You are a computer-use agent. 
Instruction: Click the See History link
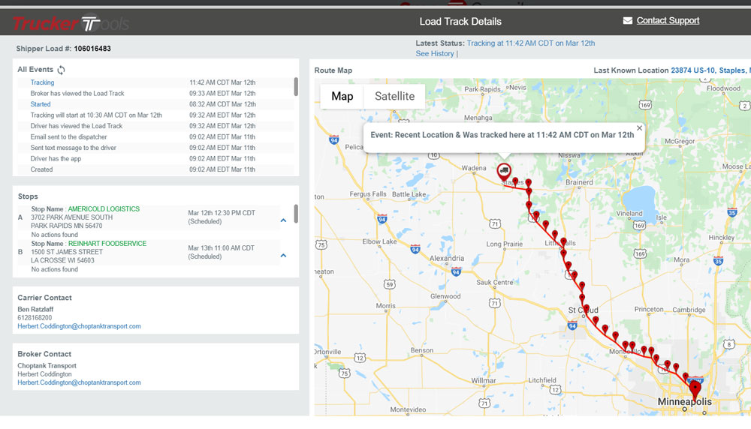[x=434, y=54]
